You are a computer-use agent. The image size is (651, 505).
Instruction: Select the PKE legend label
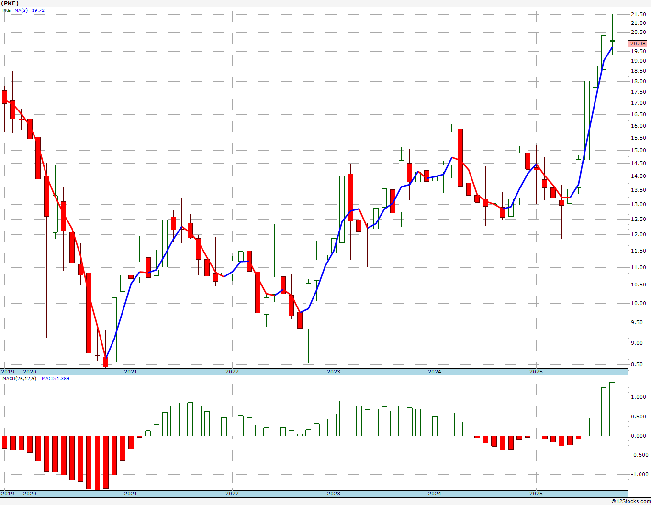click(6, 10)
